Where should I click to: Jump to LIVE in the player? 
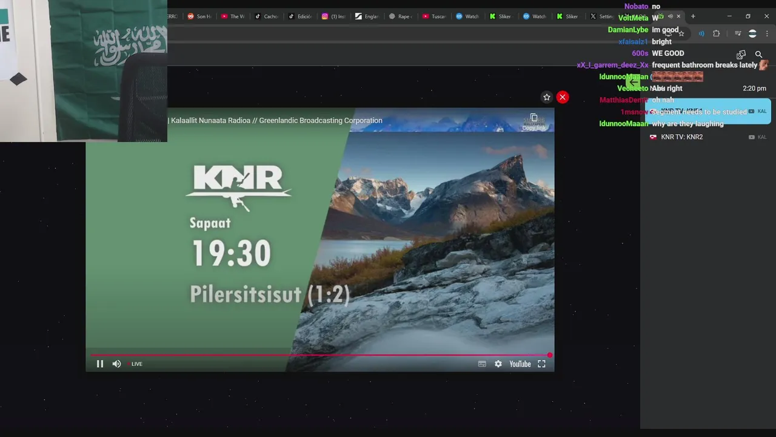(136, 364)
